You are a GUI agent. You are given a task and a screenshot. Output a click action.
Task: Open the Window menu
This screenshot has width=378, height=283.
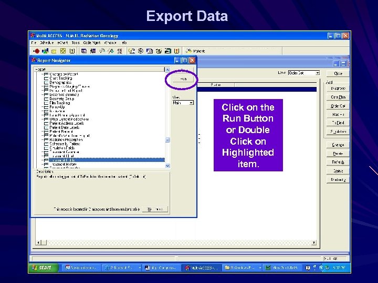coord(110,42)
